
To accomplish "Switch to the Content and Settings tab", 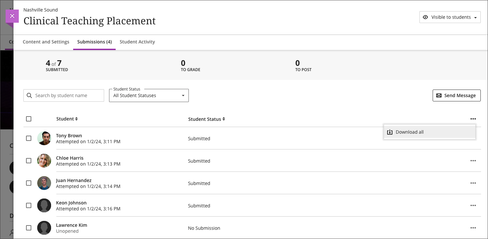I will pos(46,42).
